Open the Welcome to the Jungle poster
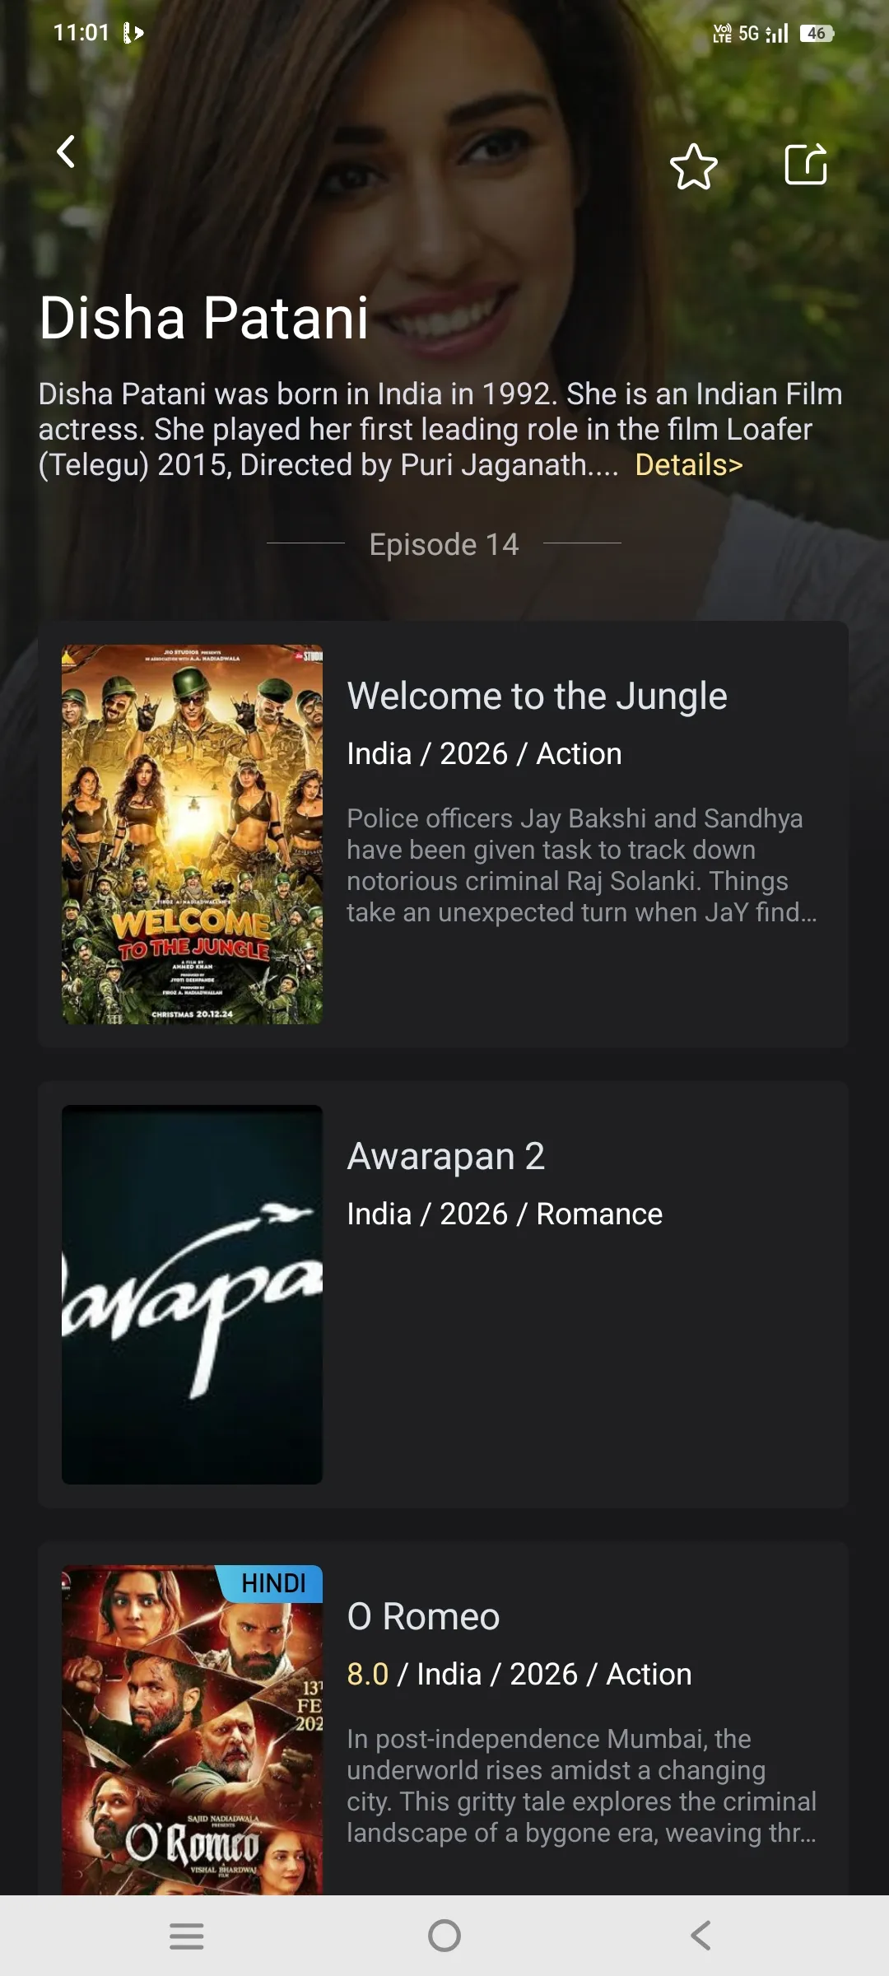Viewport: 889px width, 1976px height. [x=192, y=834]
